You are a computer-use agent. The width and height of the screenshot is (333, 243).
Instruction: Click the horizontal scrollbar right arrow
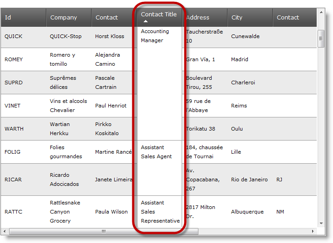[313, 231]
